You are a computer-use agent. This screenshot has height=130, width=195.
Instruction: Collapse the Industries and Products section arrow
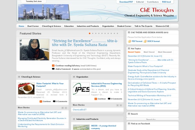point(74,119)
